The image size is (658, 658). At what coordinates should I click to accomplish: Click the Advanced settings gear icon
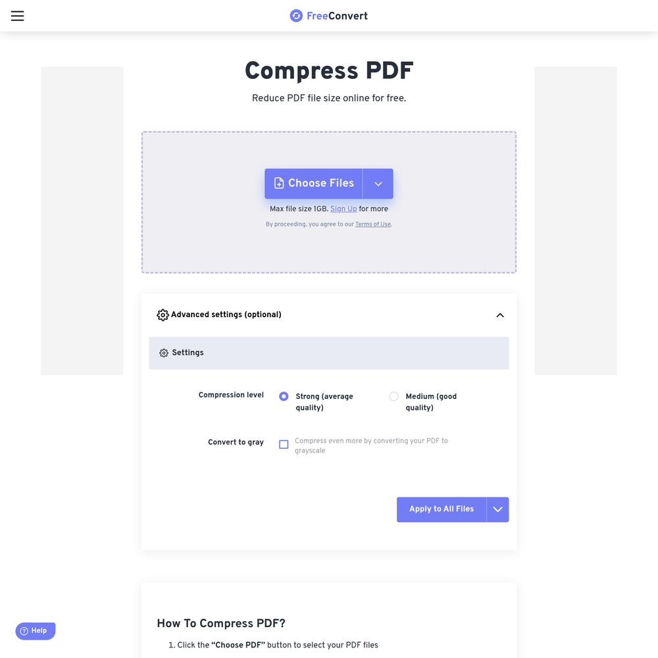[x=163, y=315]
